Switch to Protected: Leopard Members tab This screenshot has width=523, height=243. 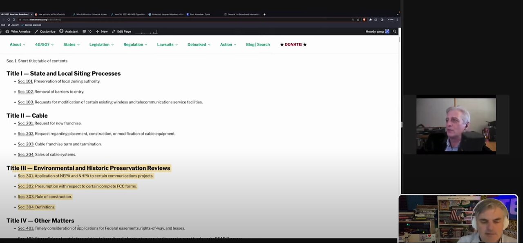[x=165, y=14]
